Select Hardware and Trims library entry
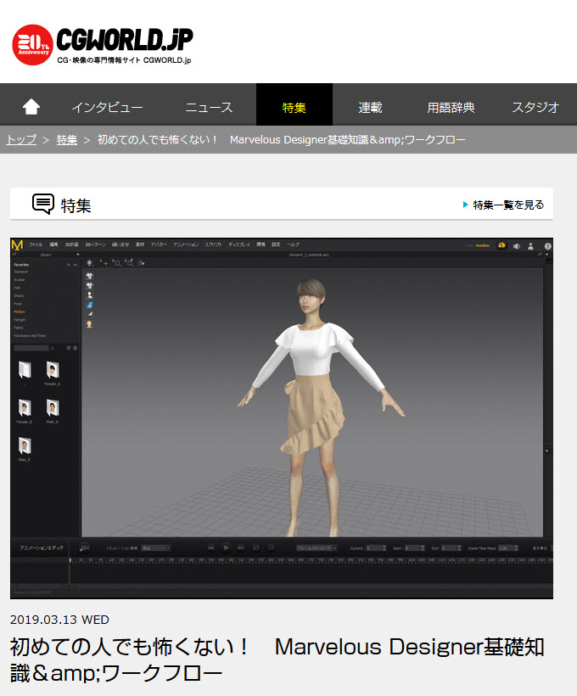The image size is (577, 696). (x=30, y=335)
